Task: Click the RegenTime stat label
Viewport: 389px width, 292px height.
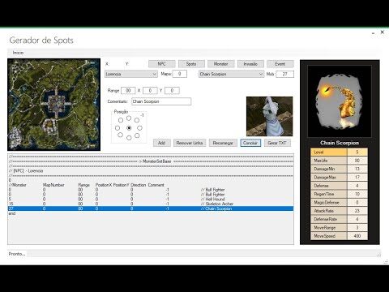Action: [329, 194]
